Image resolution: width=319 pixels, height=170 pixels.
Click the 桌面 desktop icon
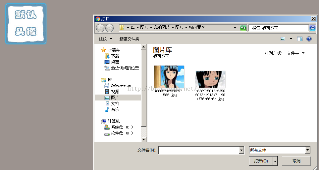point(107,62)
